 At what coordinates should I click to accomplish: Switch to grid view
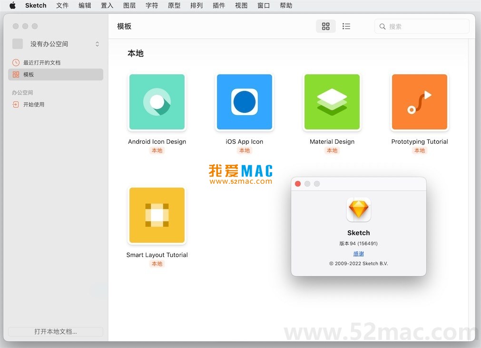[326, 26]
